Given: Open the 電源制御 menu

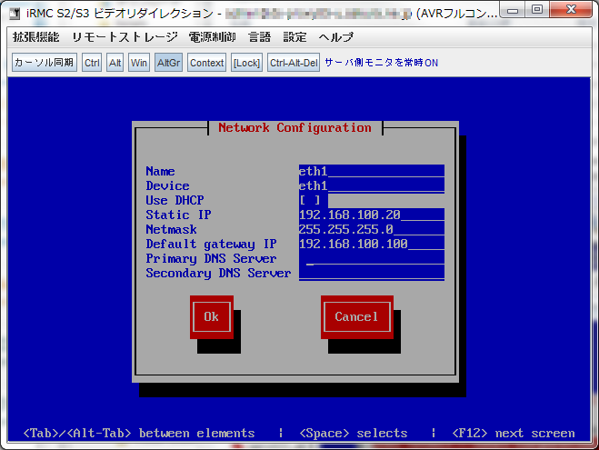Looking at the screenshot, I should (x=214, y=38).
